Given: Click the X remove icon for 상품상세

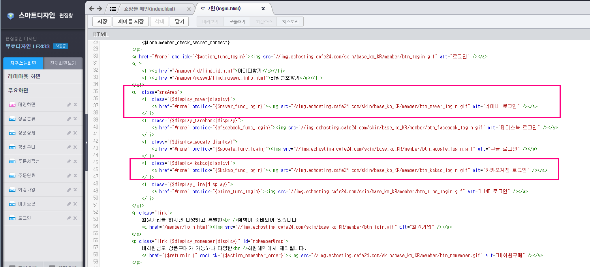Looking at the screenshot, I should point(75,133).
